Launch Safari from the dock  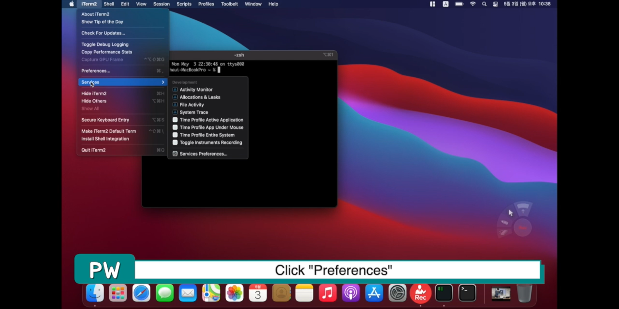coord(141,293)
